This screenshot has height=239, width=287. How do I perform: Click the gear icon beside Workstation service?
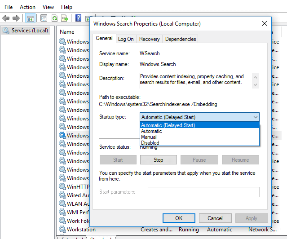pos(62,229)
